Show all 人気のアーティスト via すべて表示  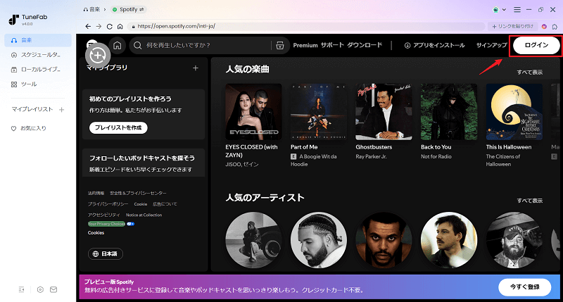pos(529,201)
